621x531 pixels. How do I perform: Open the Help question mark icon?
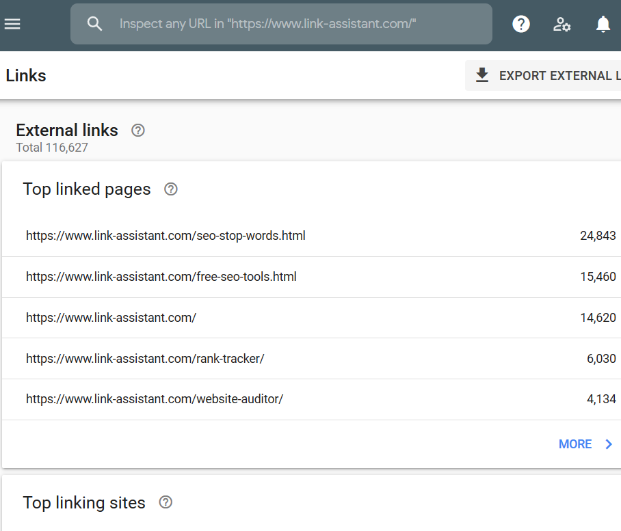pos(521,25)
